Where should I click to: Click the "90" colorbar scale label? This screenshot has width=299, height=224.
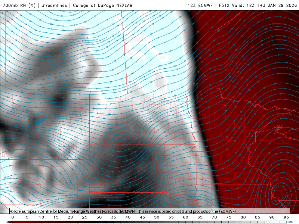(x=272, y=217)
